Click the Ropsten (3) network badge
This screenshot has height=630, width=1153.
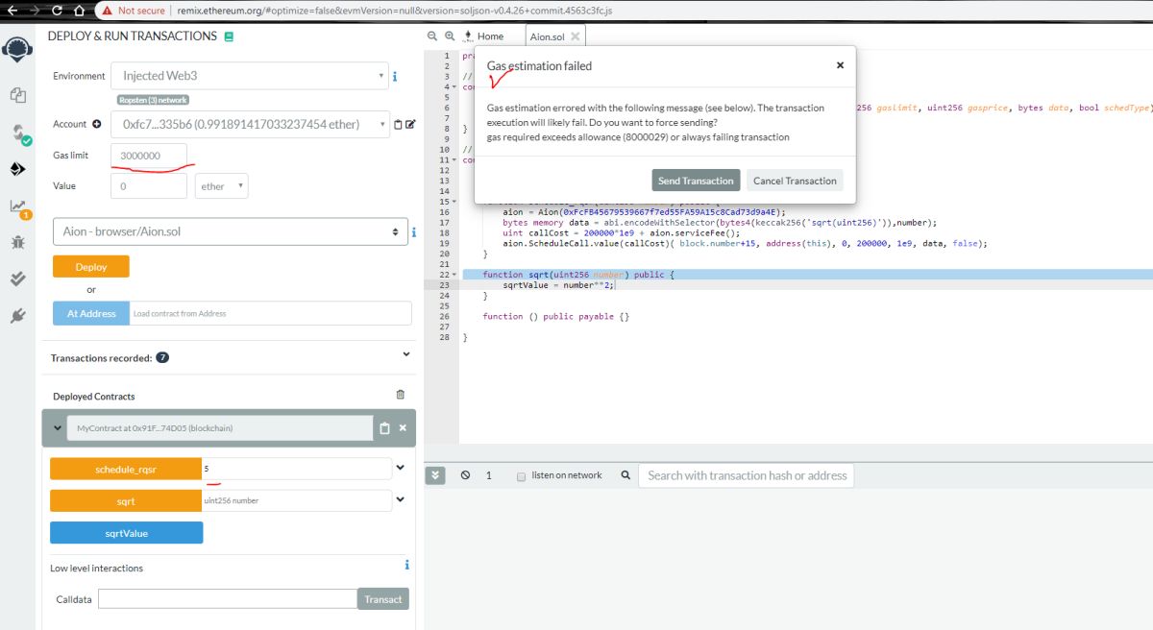[153, 100]
